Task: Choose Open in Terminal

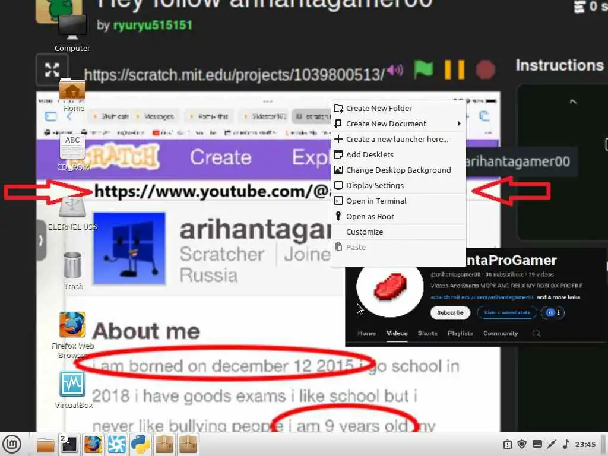Action: tap(398, 201)
